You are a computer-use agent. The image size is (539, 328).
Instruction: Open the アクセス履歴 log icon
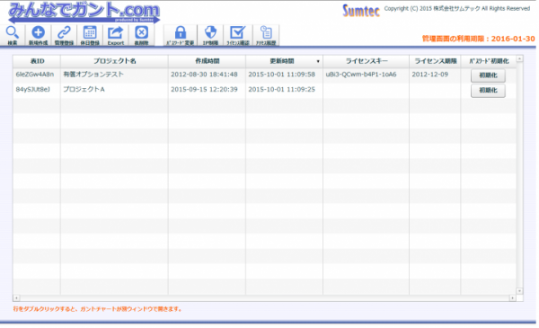(x=266, y=35)
